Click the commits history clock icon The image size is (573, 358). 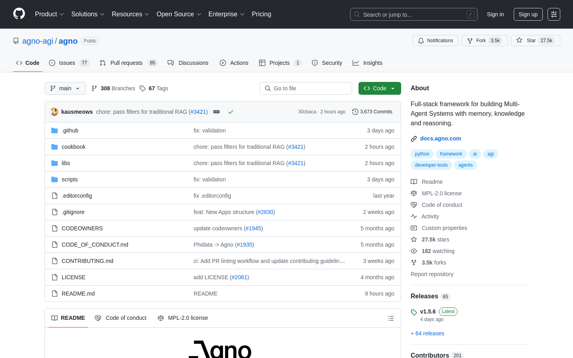click(x=355, y=112)
